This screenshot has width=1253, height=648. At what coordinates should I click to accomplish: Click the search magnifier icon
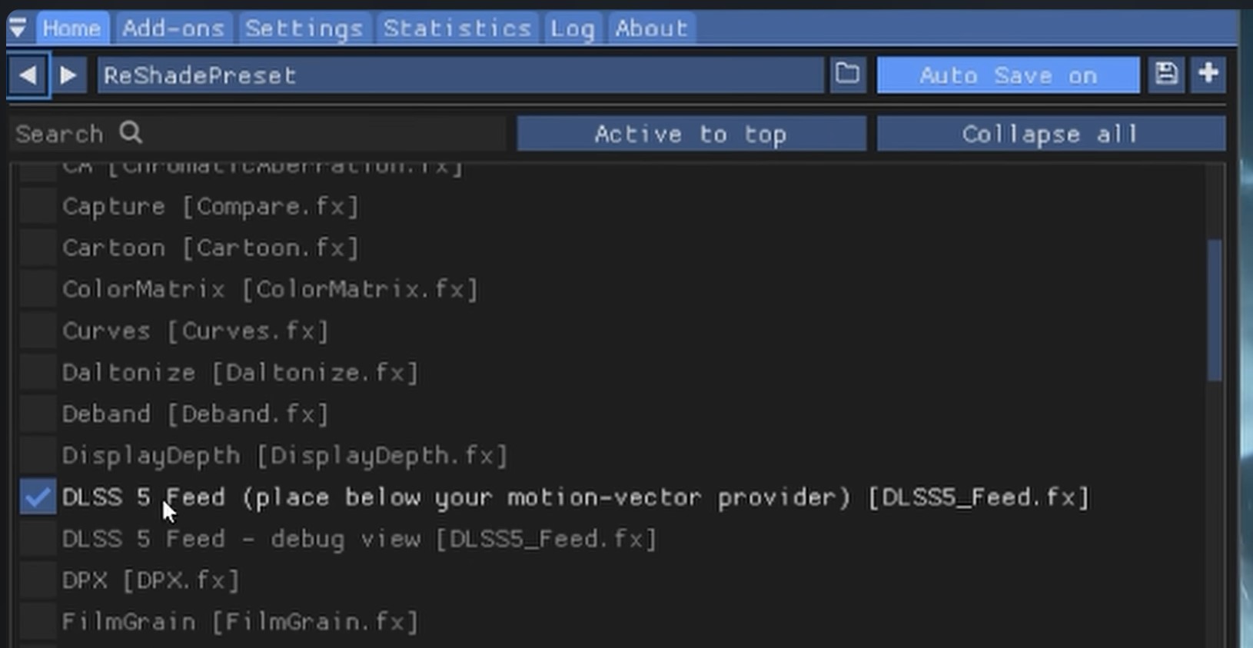pos(131,133)
